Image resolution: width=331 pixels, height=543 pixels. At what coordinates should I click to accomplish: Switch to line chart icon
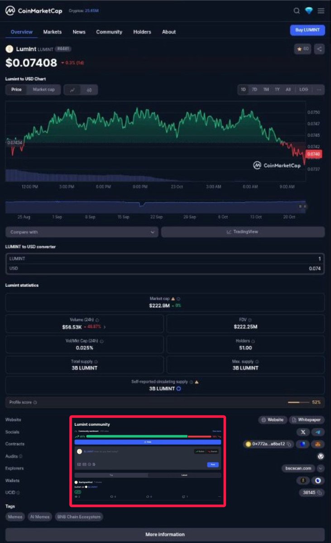coord(72,90)
